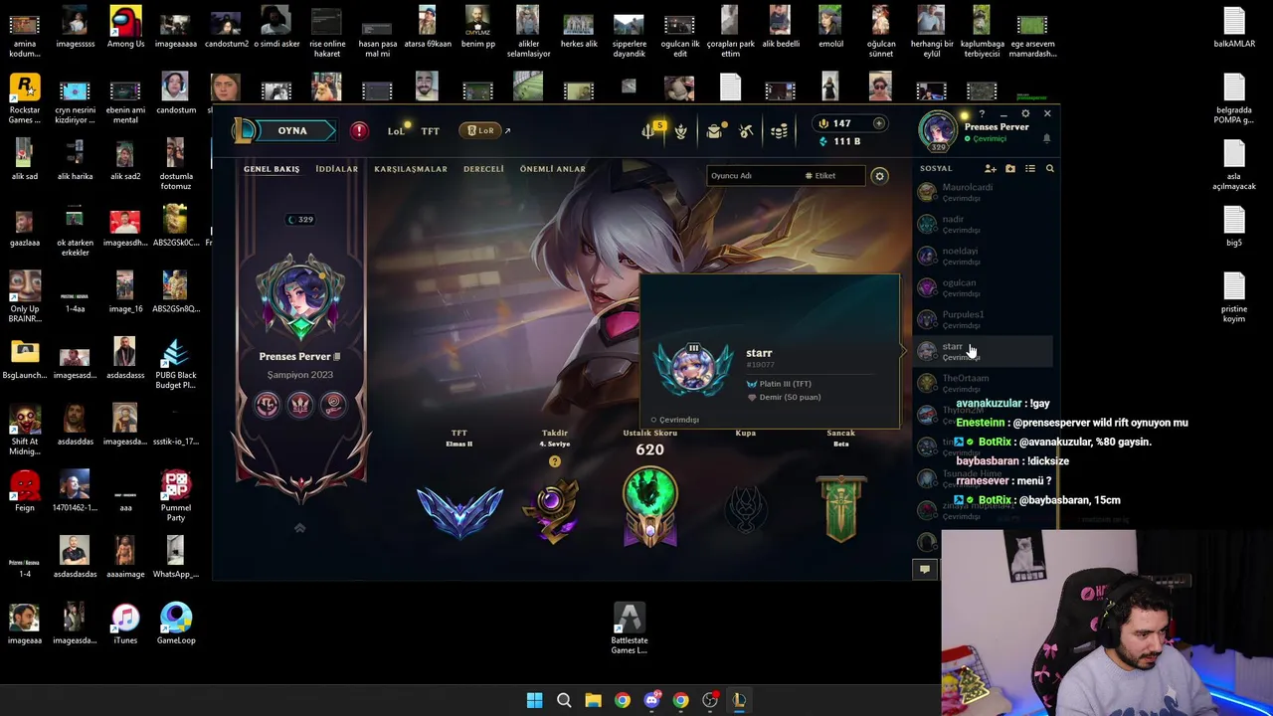
Task: Open File Explorer from taskbar
Action: 593,700
